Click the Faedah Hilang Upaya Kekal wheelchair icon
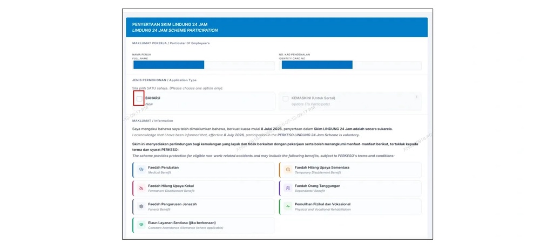Viewport: 540px width, 244px height. pos(141,188)
